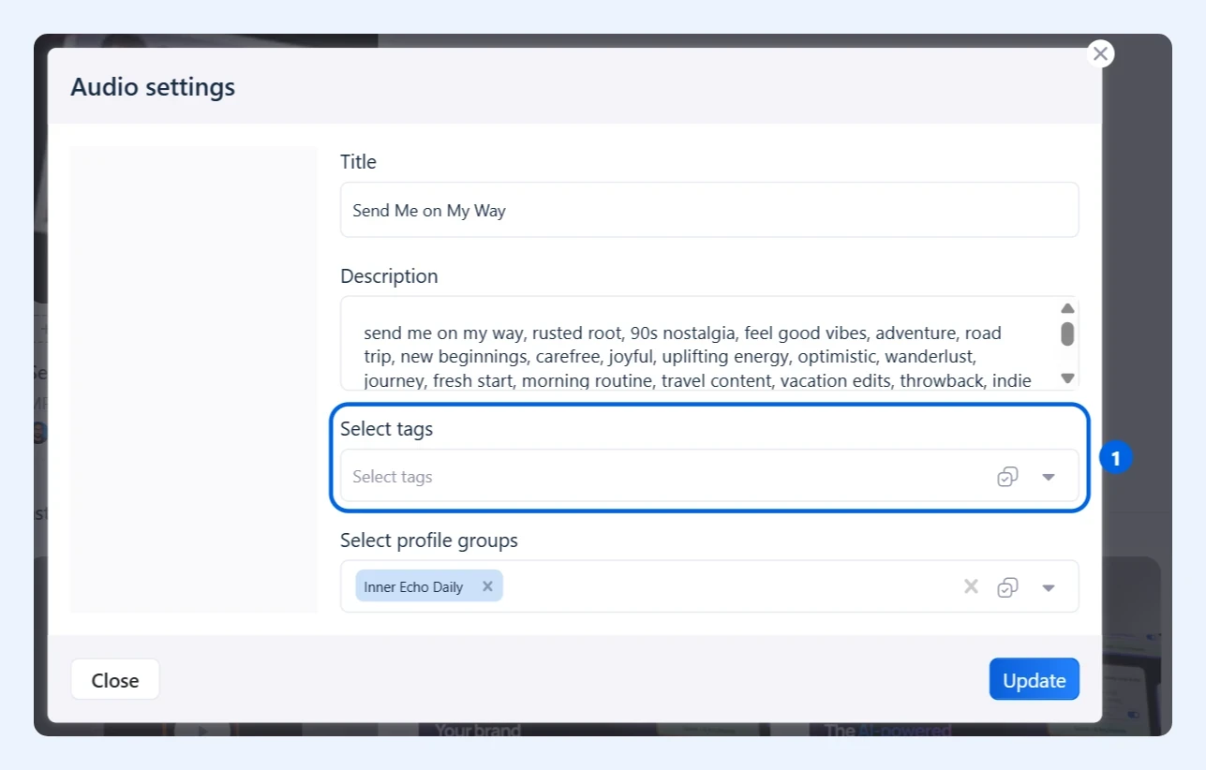The image size is (1206, 770).
Task: Focus the Description text area
Action: tap(698, 344)
